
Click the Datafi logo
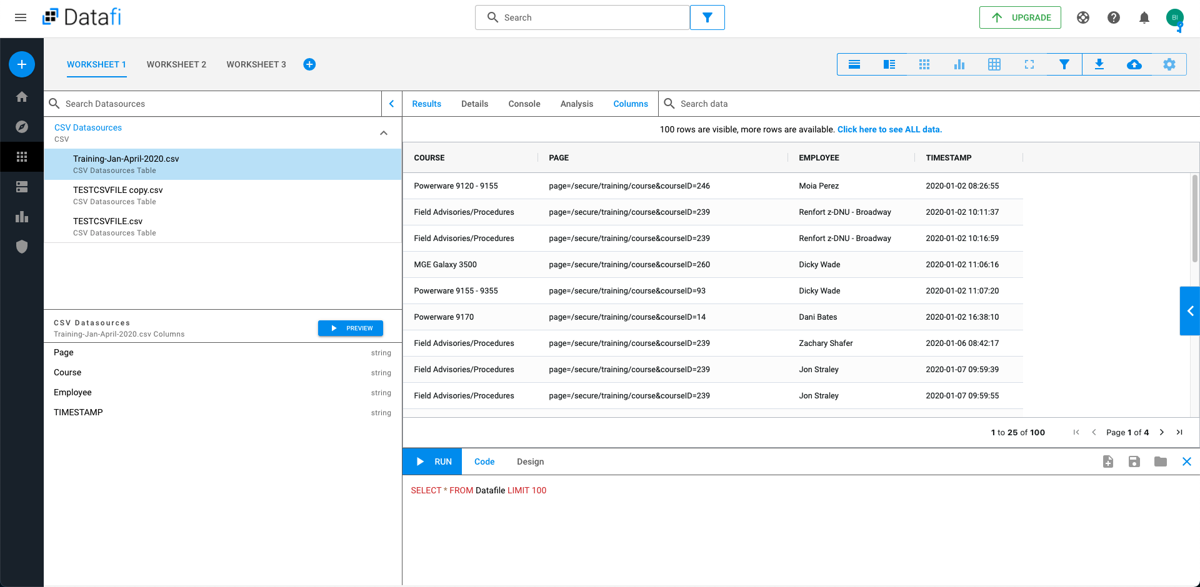click(82, 17)
